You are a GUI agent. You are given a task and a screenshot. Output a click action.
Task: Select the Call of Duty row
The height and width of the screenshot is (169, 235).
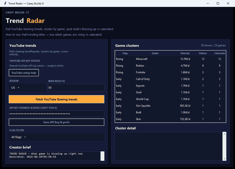[x=170, y=79]
